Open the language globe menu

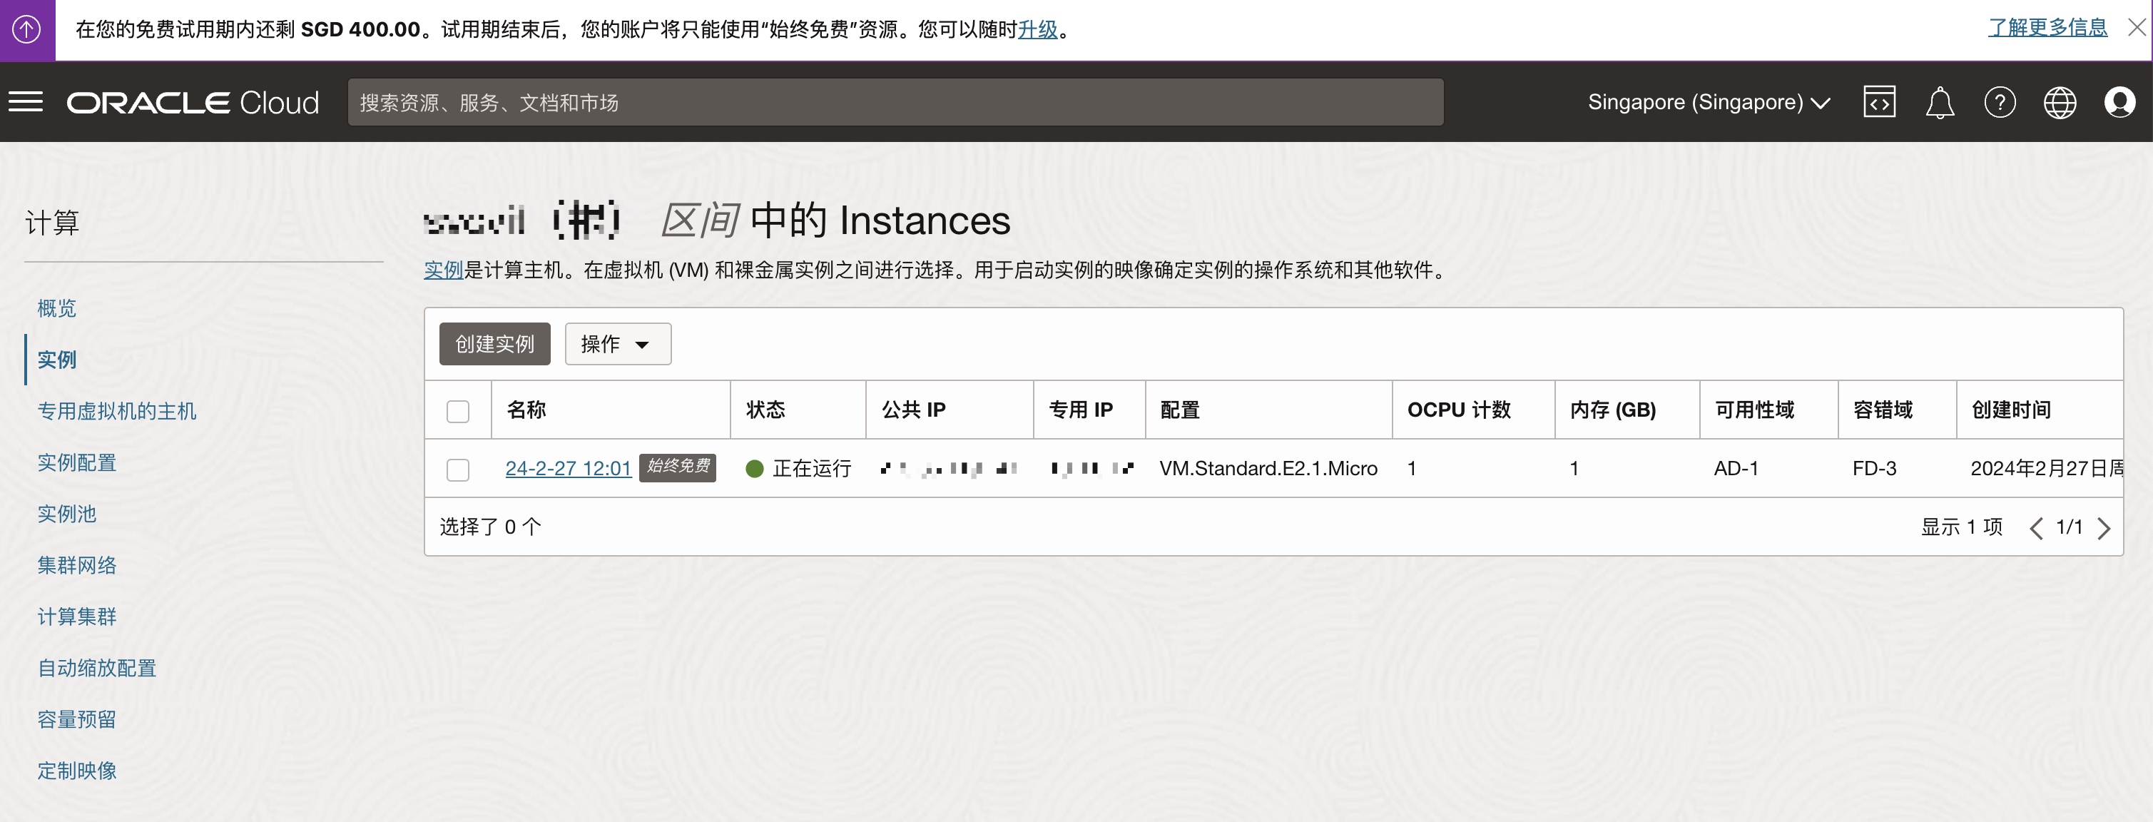pos(2060,102)
